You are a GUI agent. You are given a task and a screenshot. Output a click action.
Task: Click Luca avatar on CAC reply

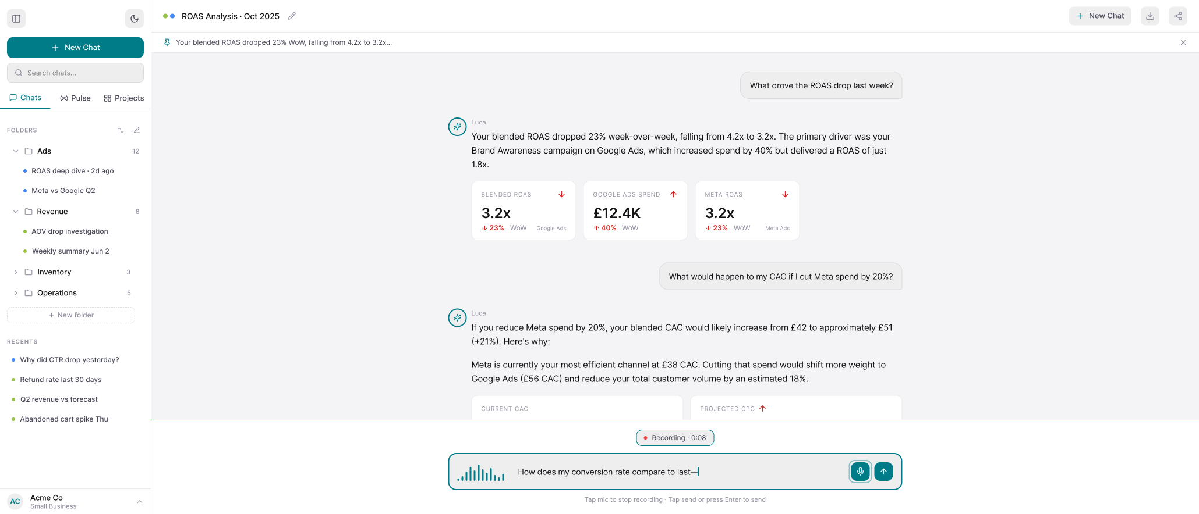click(457, 317)
